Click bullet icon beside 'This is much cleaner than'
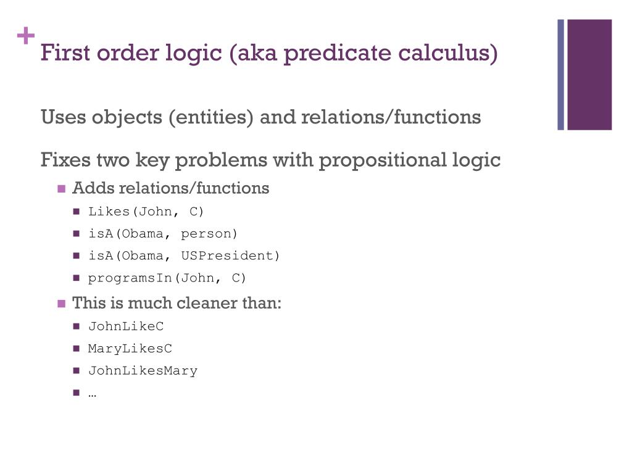632x474 pixels. click(61, 304)
